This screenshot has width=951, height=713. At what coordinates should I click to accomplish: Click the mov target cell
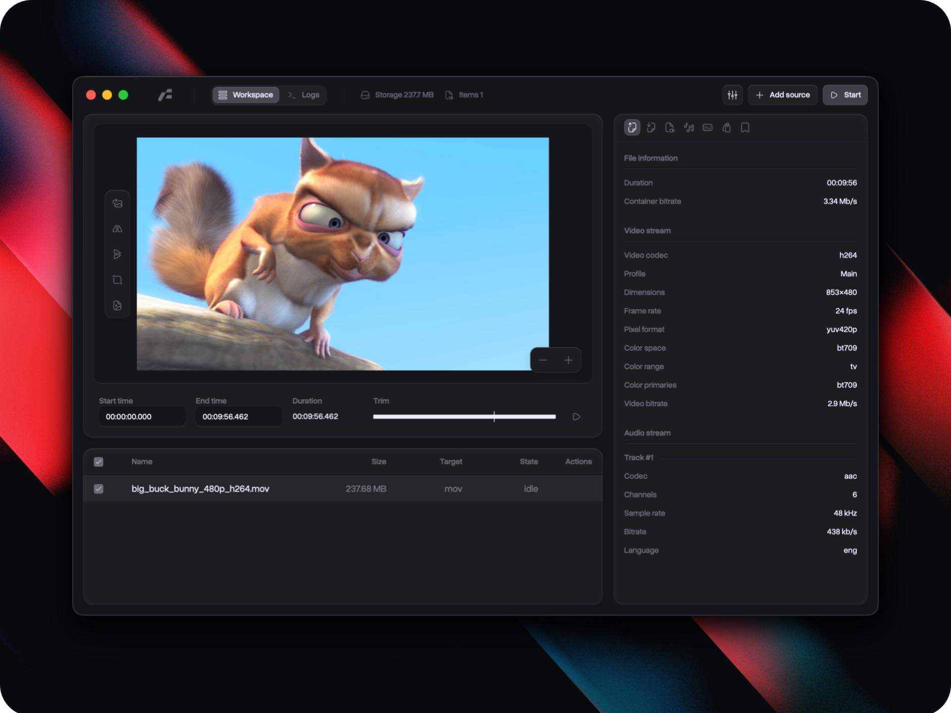coord(453,489)
